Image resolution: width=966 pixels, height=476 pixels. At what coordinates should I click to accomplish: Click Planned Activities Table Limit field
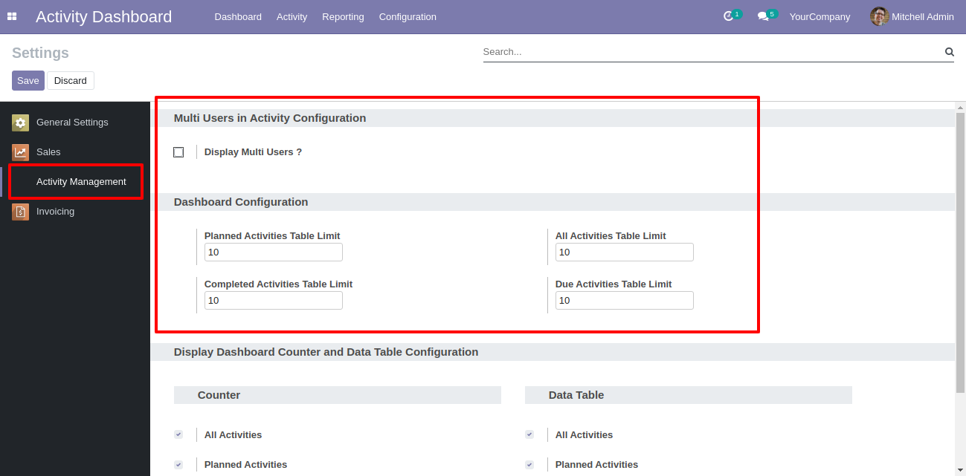(274, 252)
